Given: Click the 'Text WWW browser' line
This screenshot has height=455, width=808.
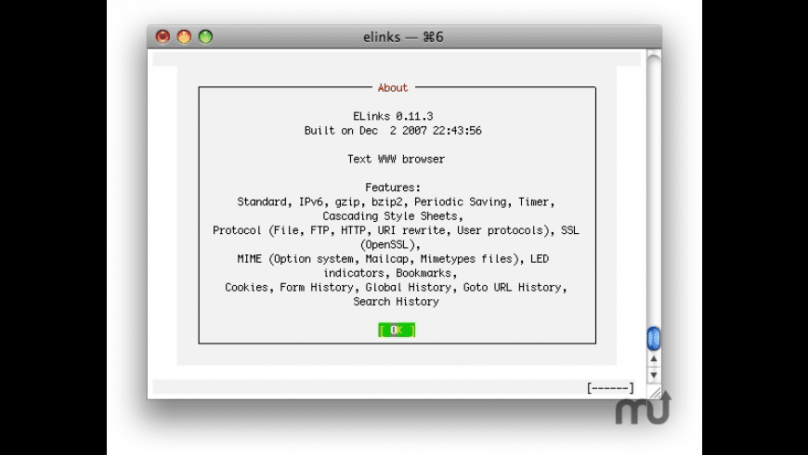Looking at the screenshot, I should click(396, 159).
